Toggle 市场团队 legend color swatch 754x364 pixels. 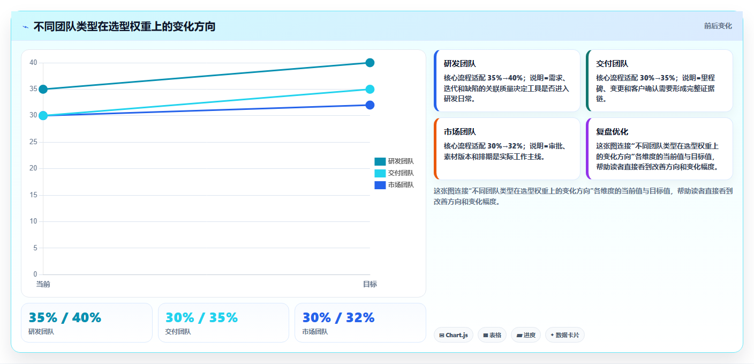coord(380,185)
